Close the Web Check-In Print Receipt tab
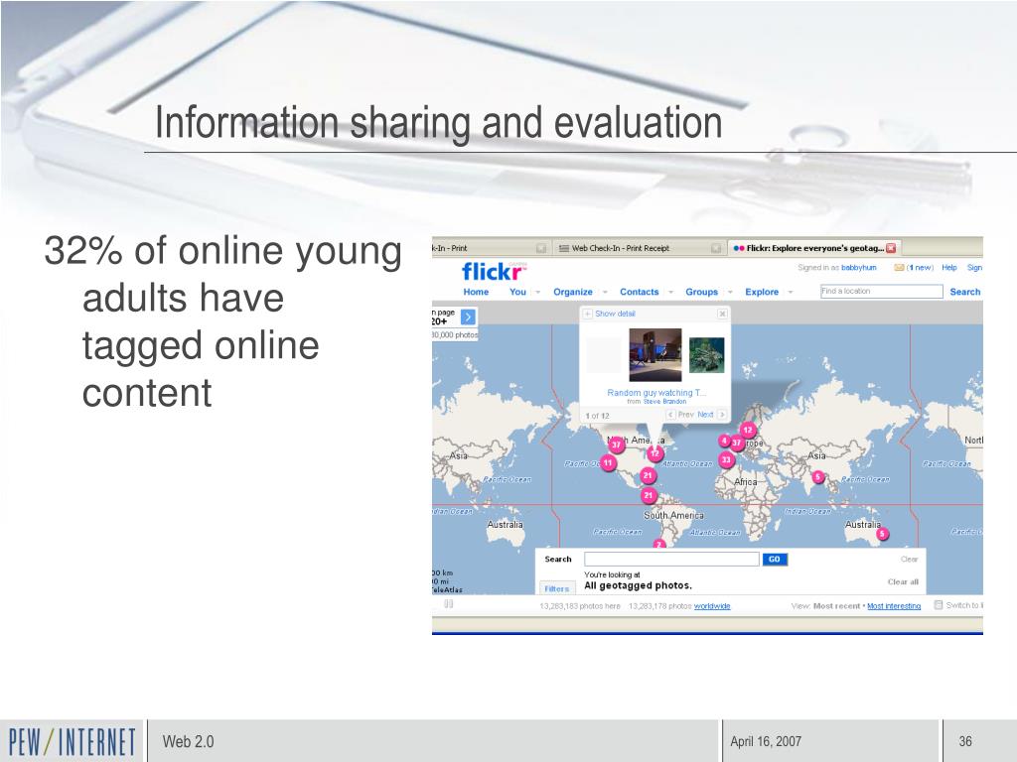This screenshot has width=1017, height=762. click(716, 248)
